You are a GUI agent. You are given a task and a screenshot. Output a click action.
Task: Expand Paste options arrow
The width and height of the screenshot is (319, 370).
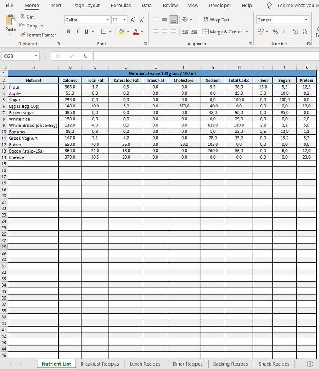[x=10, y=35]
